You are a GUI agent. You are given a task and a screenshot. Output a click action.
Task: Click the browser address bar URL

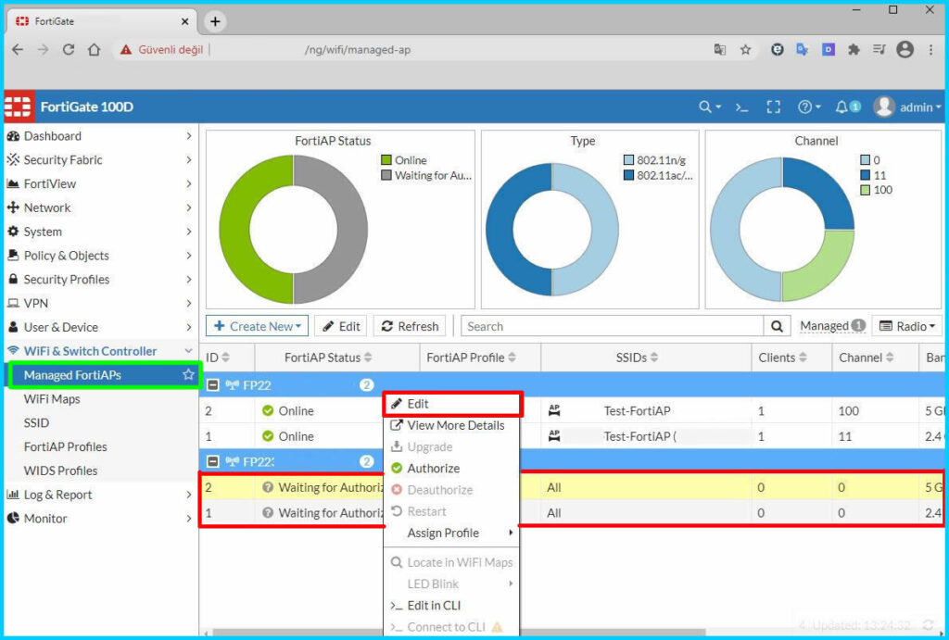(x=357, y=50)
